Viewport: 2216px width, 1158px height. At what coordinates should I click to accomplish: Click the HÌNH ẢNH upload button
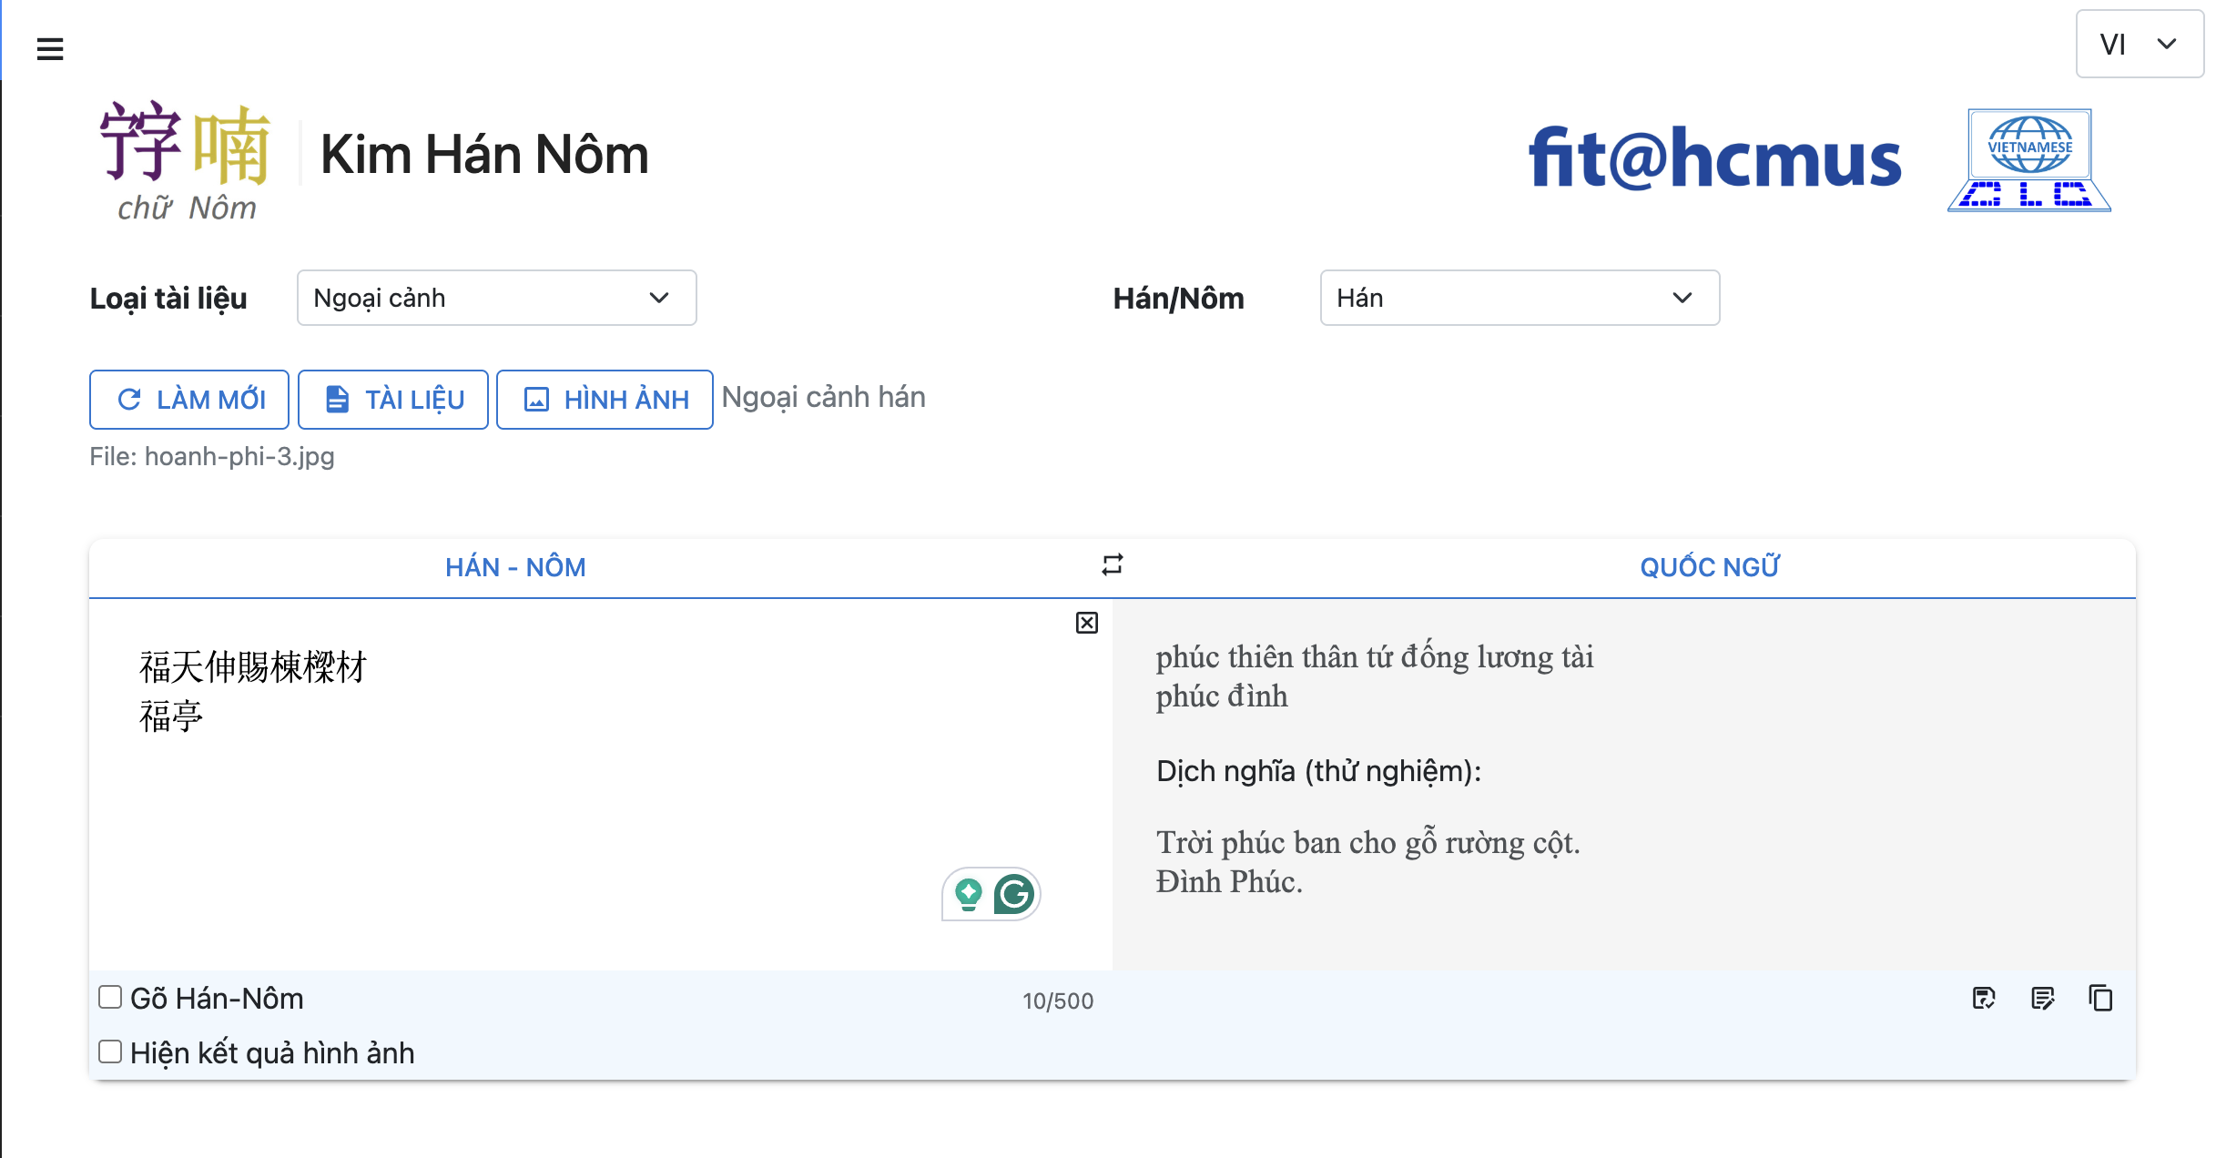click(605, 400)
